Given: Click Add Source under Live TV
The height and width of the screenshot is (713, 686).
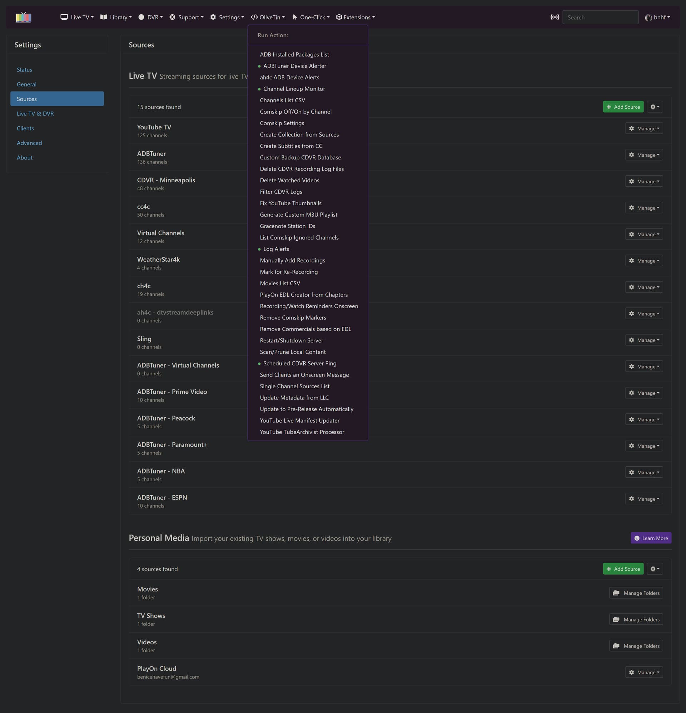Looking at the screenshot, I should pos(623,107).
